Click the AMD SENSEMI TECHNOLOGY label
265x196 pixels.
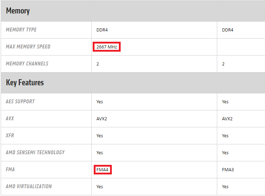(35, 152)
